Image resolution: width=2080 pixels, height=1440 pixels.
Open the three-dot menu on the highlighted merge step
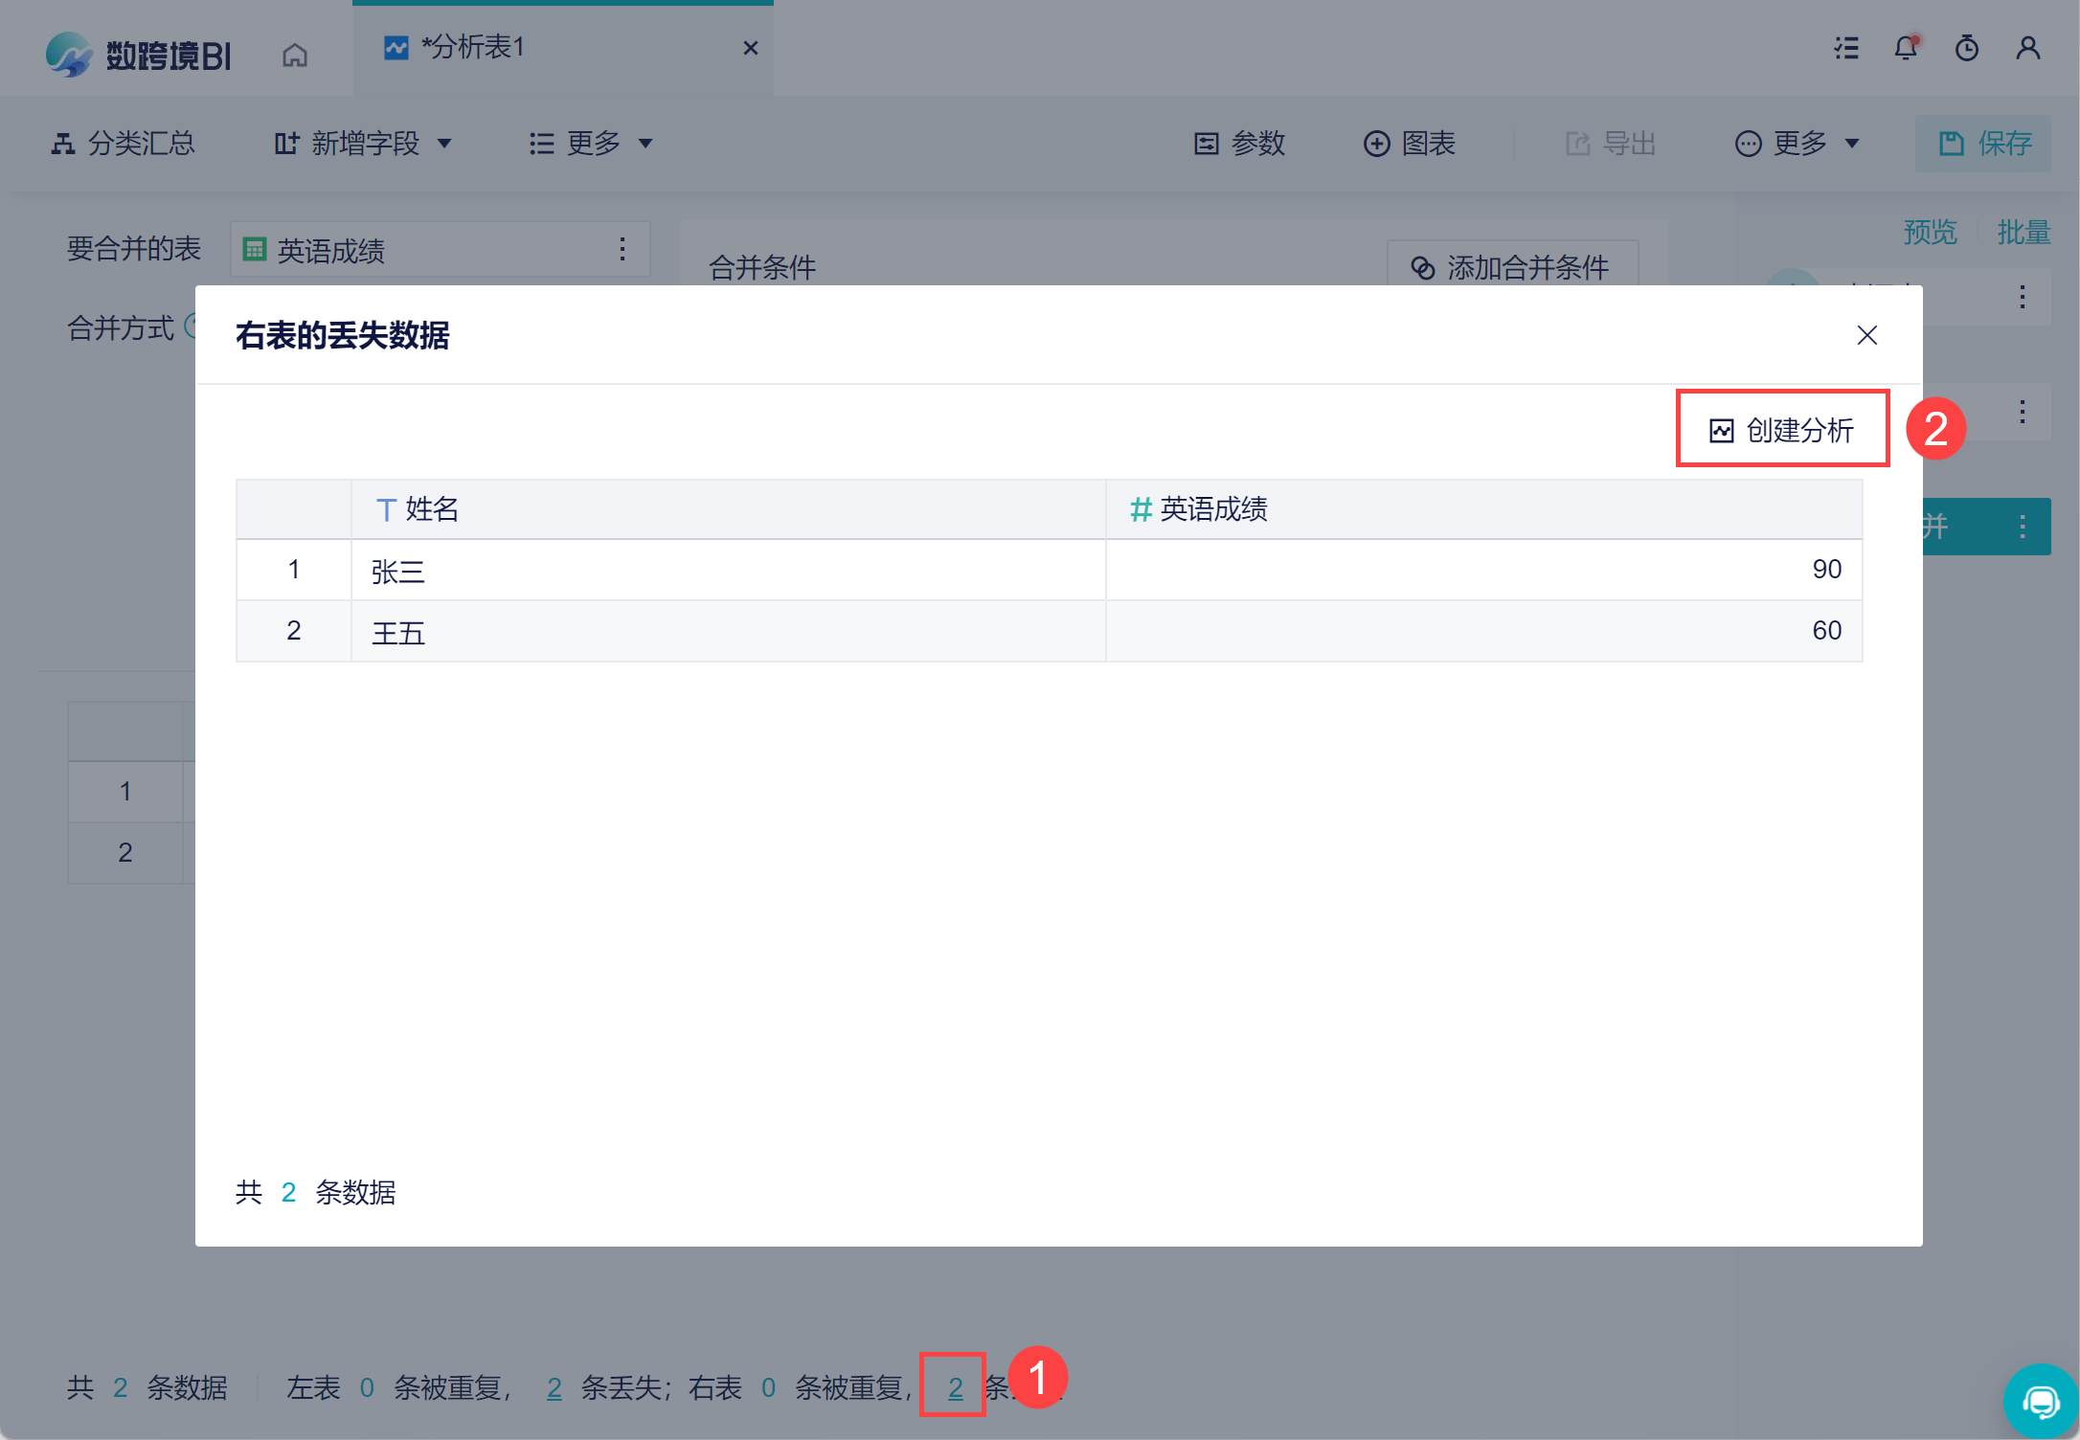[x=2023, y=527]
